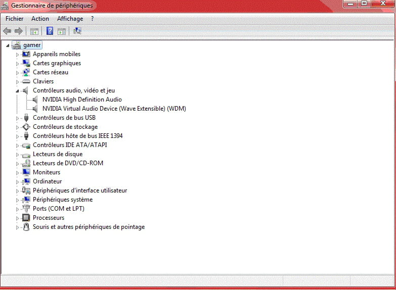Select the Ordinateur label
The height and width of the screenshot is (290, 396).
point(47,181)
